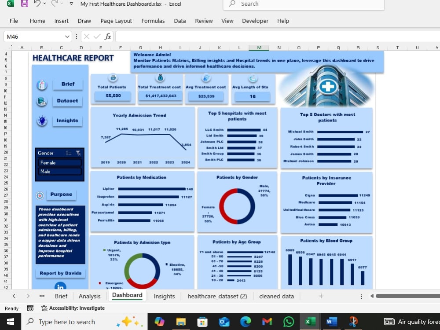Click inside the formula bar

pos(277,37)
